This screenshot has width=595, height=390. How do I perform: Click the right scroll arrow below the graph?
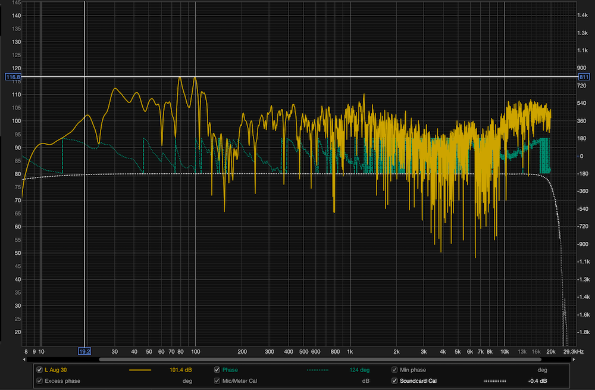574,359
